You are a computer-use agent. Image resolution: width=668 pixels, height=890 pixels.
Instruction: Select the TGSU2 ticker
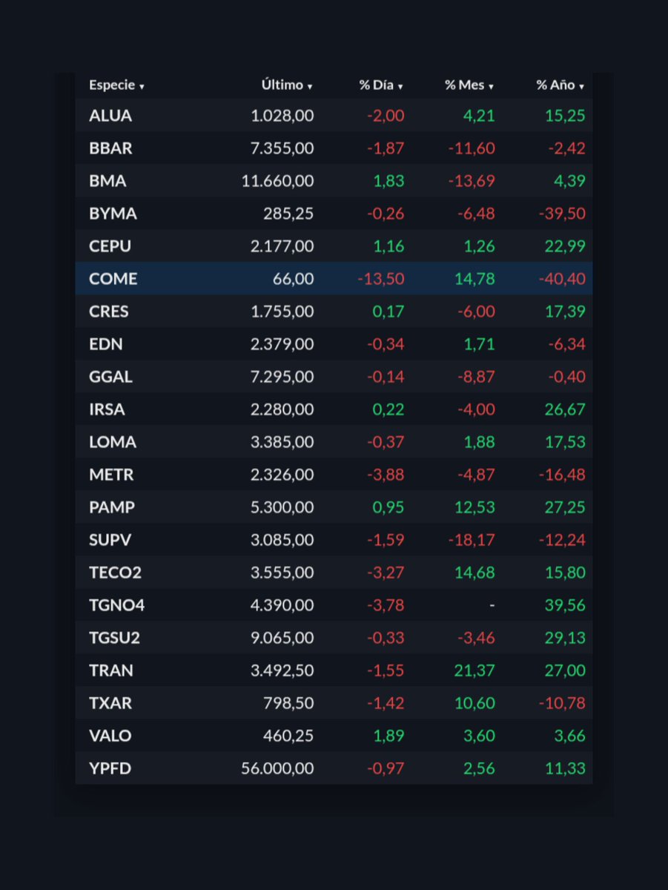tap(114, 638)
